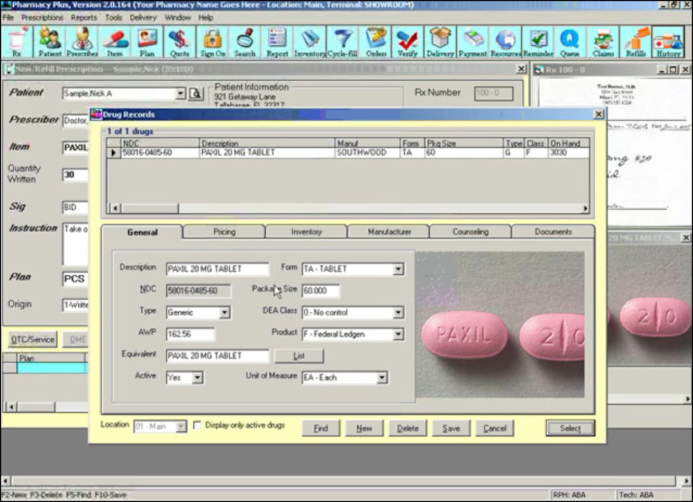Open the Cycle-fill tool
Image resolution: width=693 pixels, height=502 pixels.
coord(341,41)
